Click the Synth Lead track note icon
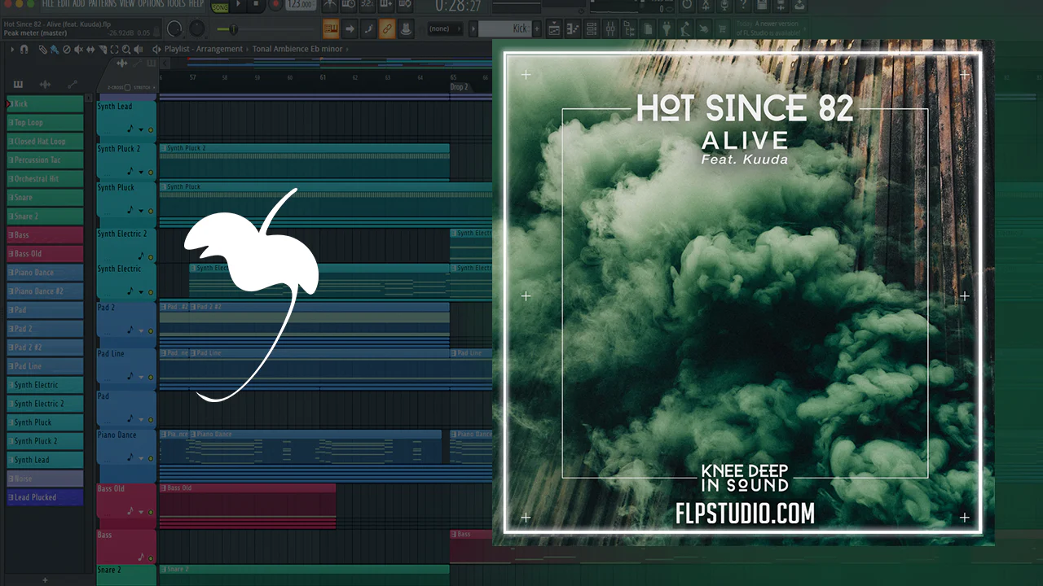 point(130,129)
